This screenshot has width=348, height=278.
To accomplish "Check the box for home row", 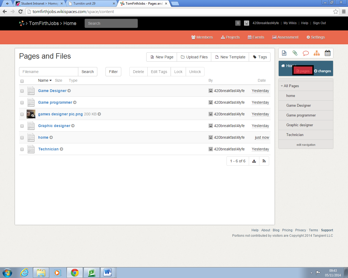I will (x=22, y=138).
